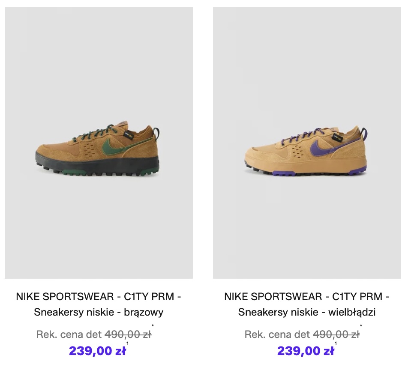The height and width of the screenshot is (371, 408).
Task: Click the purple Nike swoosh on the camel shoe
Action: (322, 146)
